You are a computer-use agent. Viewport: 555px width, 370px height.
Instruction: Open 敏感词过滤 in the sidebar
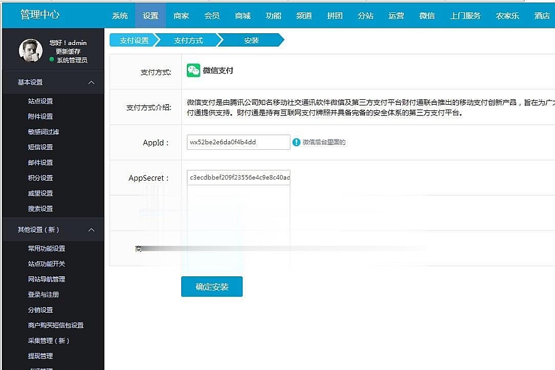point(44,132)
